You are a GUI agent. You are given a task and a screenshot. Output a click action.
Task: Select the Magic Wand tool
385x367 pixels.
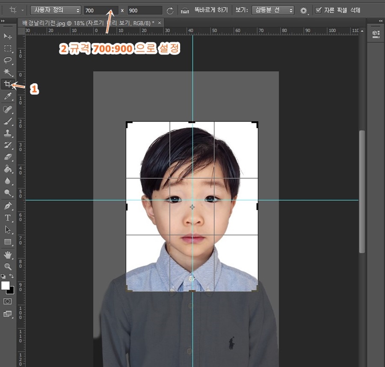coord(8,72)
